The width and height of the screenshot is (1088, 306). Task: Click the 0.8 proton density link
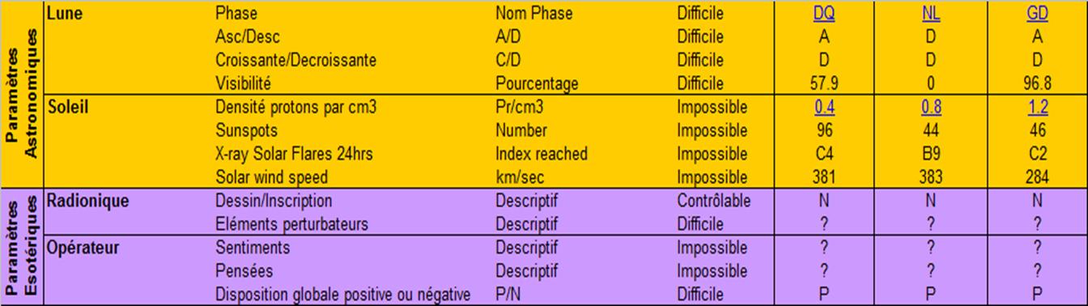(931, 107)
